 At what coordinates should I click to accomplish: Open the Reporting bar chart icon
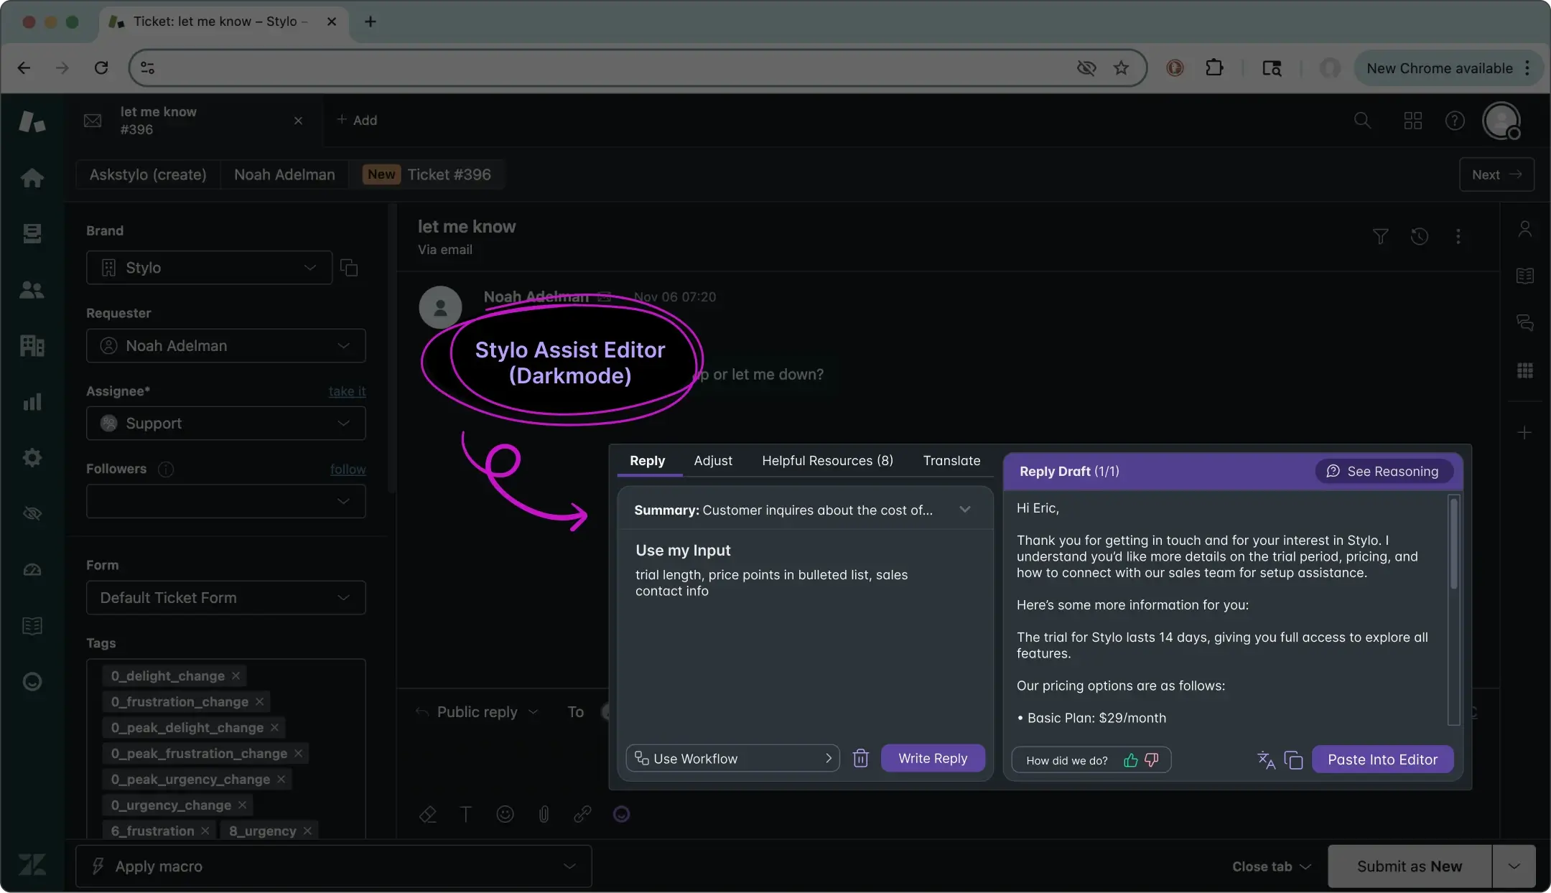click(32, 401)
